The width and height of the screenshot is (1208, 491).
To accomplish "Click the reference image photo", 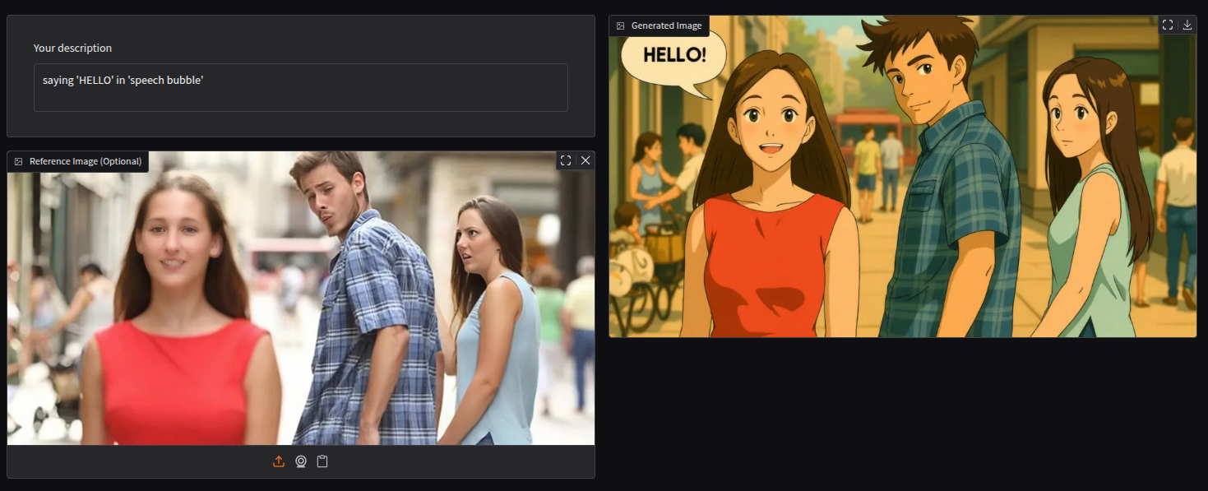I will [x=301, y=298].
